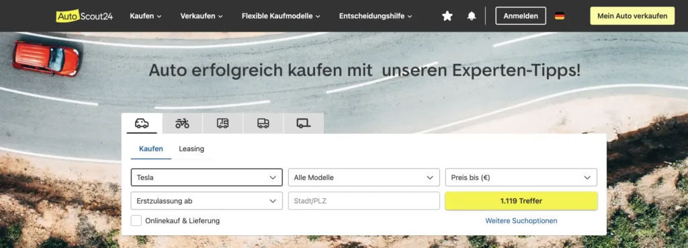The width and height of the screenshot is (688, 248).
Task: Open the AutoScout24 logo home page
Action: (x=84, y=16)
